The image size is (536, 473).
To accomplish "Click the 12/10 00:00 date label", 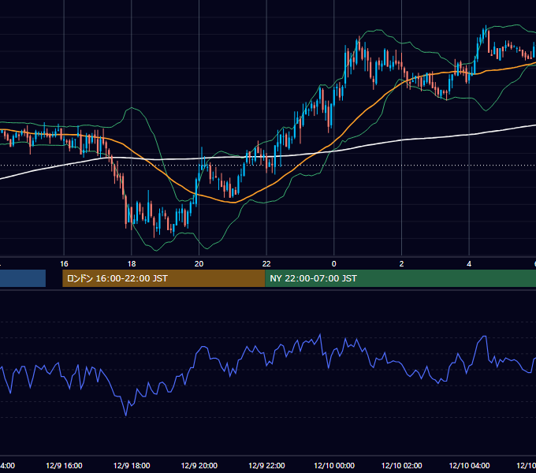I will tap(334, 465).
